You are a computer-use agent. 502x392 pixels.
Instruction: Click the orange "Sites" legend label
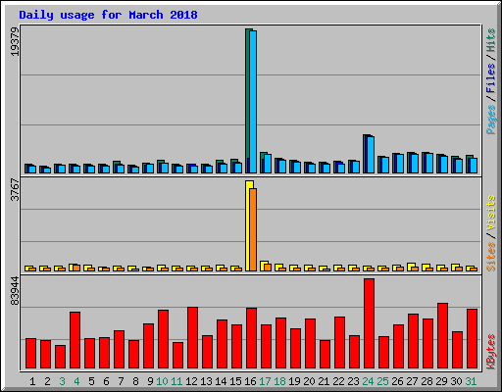pyautogui.click(x=490, y=257)
